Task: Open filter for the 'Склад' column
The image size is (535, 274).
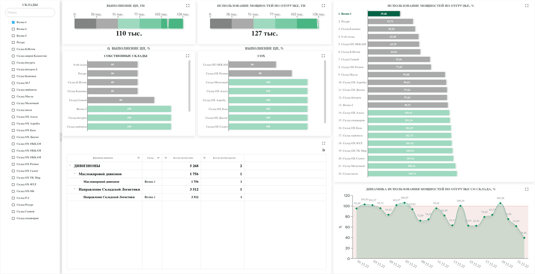Action: [158, 158]
